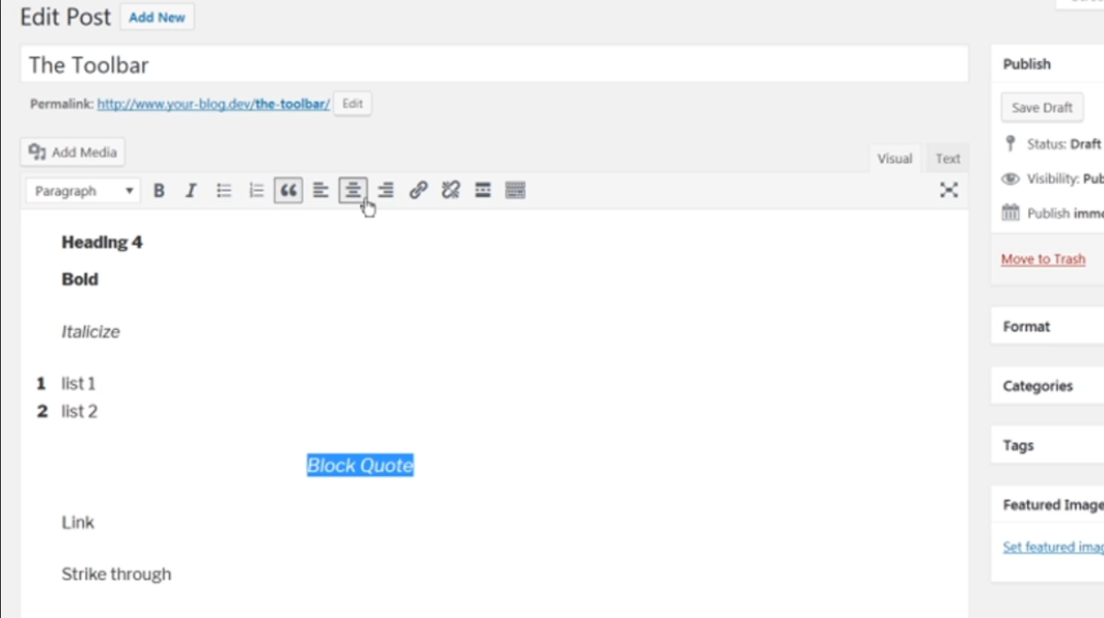Click the Remove link icon
This screenshot has width=1104, height=618.
451,190
